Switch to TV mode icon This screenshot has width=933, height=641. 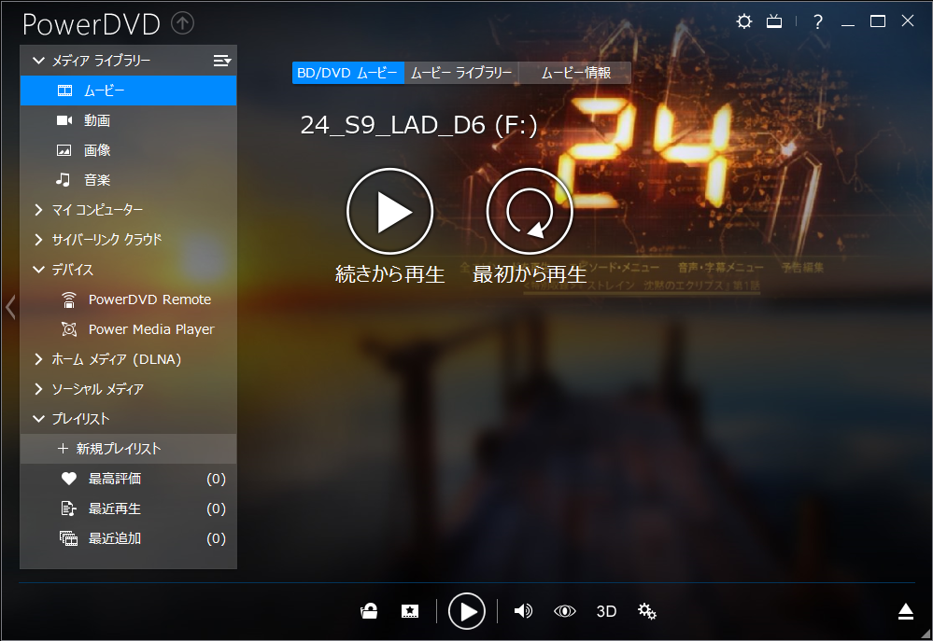[774, 22]
